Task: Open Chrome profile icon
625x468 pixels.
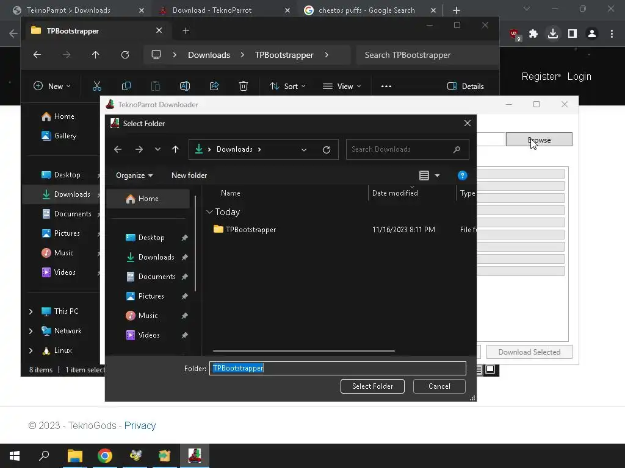Action: [592, 34]
